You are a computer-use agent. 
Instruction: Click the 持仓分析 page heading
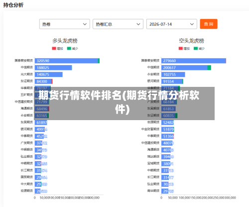point(13,5)
